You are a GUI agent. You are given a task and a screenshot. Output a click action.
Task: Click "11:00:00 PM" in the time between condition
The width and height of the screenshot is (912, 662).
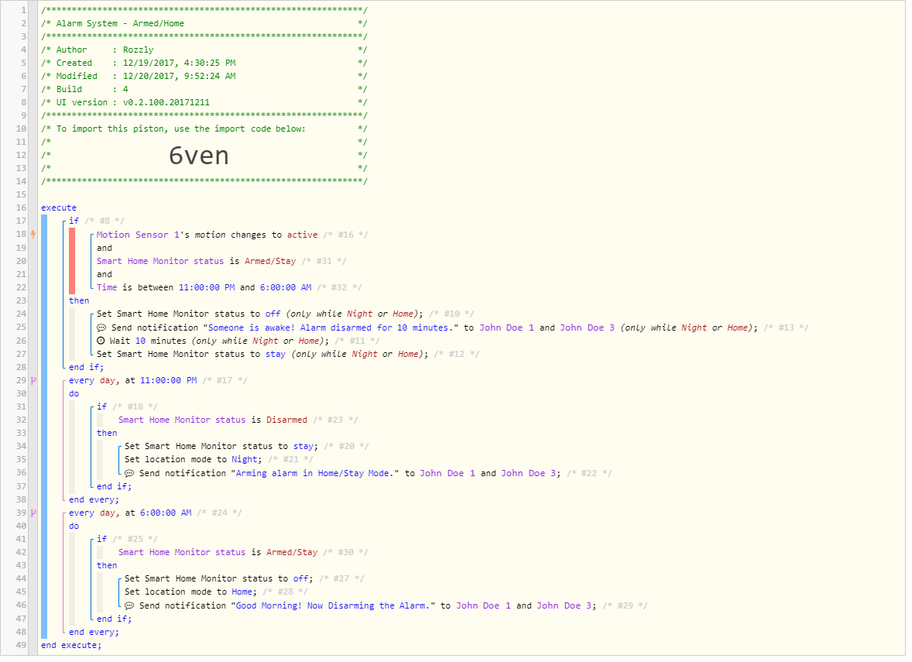click(x=207, y=287)
